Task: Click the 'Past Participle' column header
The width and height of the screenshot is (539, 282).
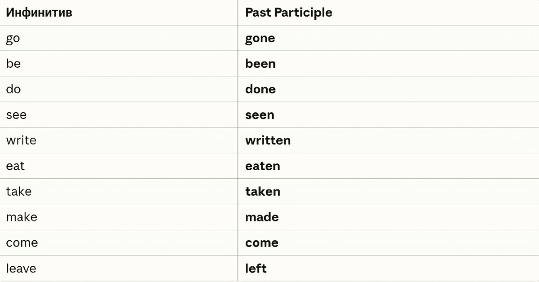Action: tap(288, 13)
